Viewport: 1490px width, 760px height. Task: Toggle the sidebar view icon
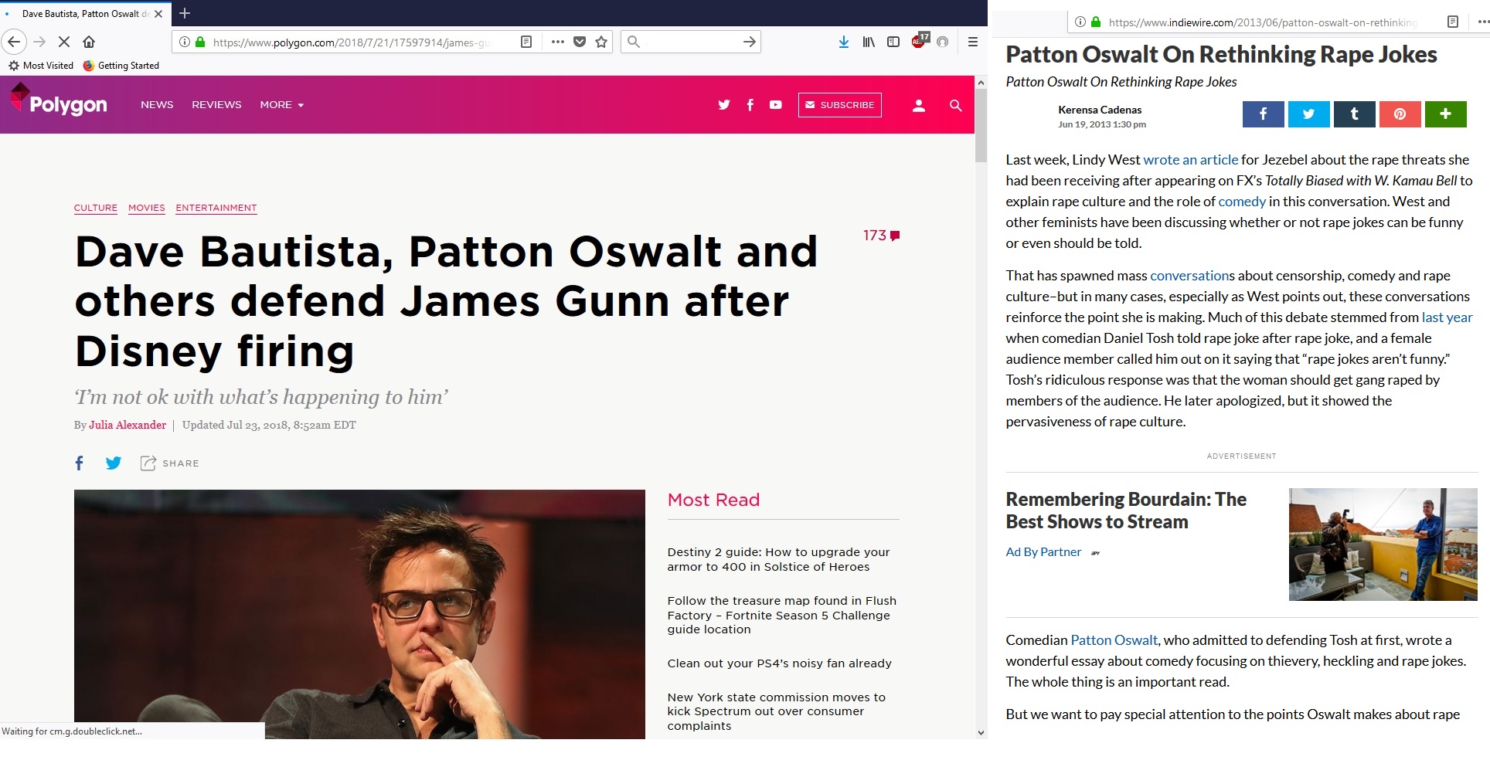[893, 42]
